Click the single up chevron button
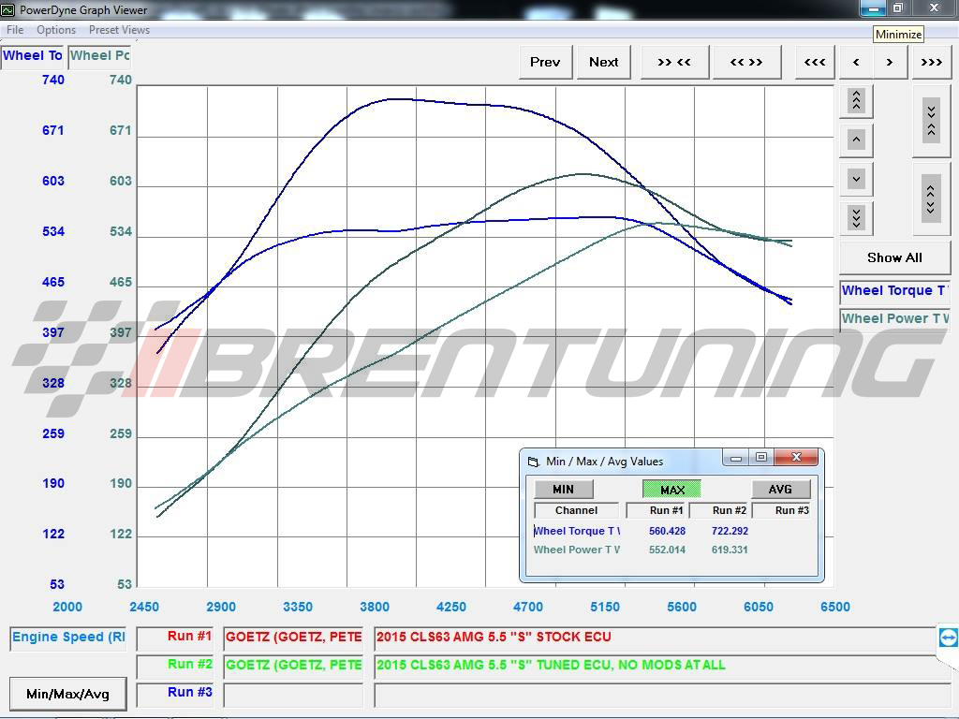The height and width of the screenshot is (719, 959). [x=856, y=139]
